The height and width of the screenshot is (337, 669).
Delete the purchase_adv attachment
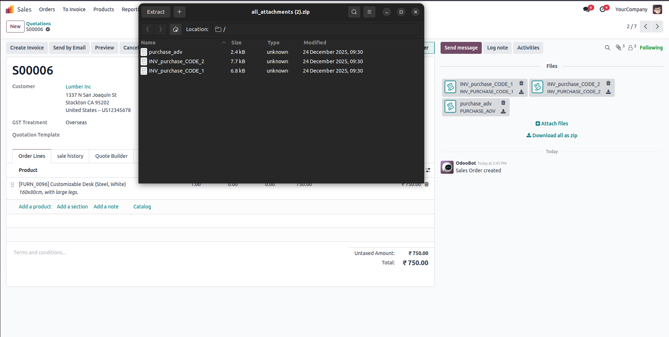(x=503, y=103)
